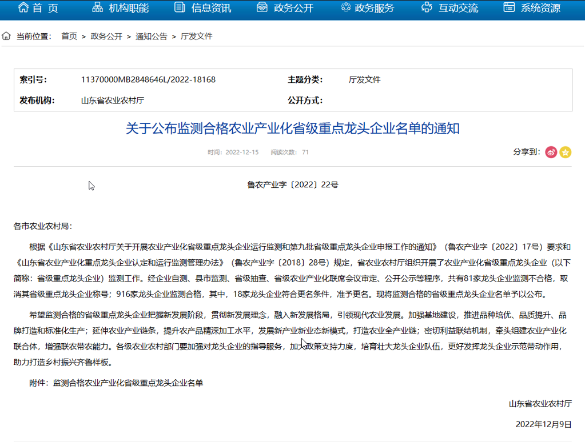
Task: Click the home icon before 当前位置
Action: (6, 36)
